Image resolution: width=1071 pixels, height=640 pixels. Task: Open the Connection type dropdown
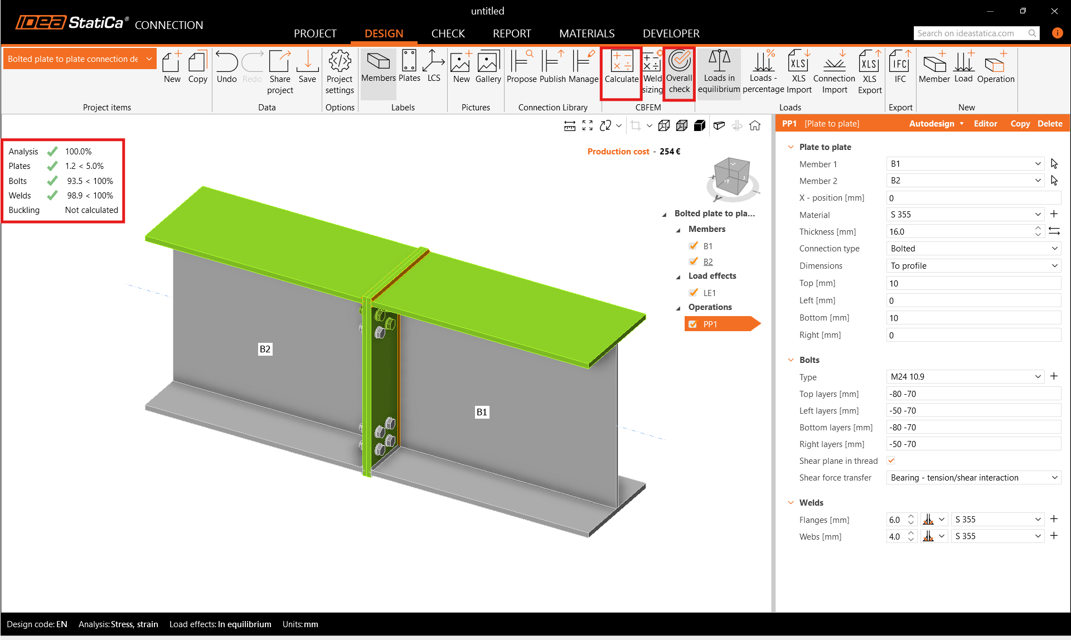coord(973,249)
